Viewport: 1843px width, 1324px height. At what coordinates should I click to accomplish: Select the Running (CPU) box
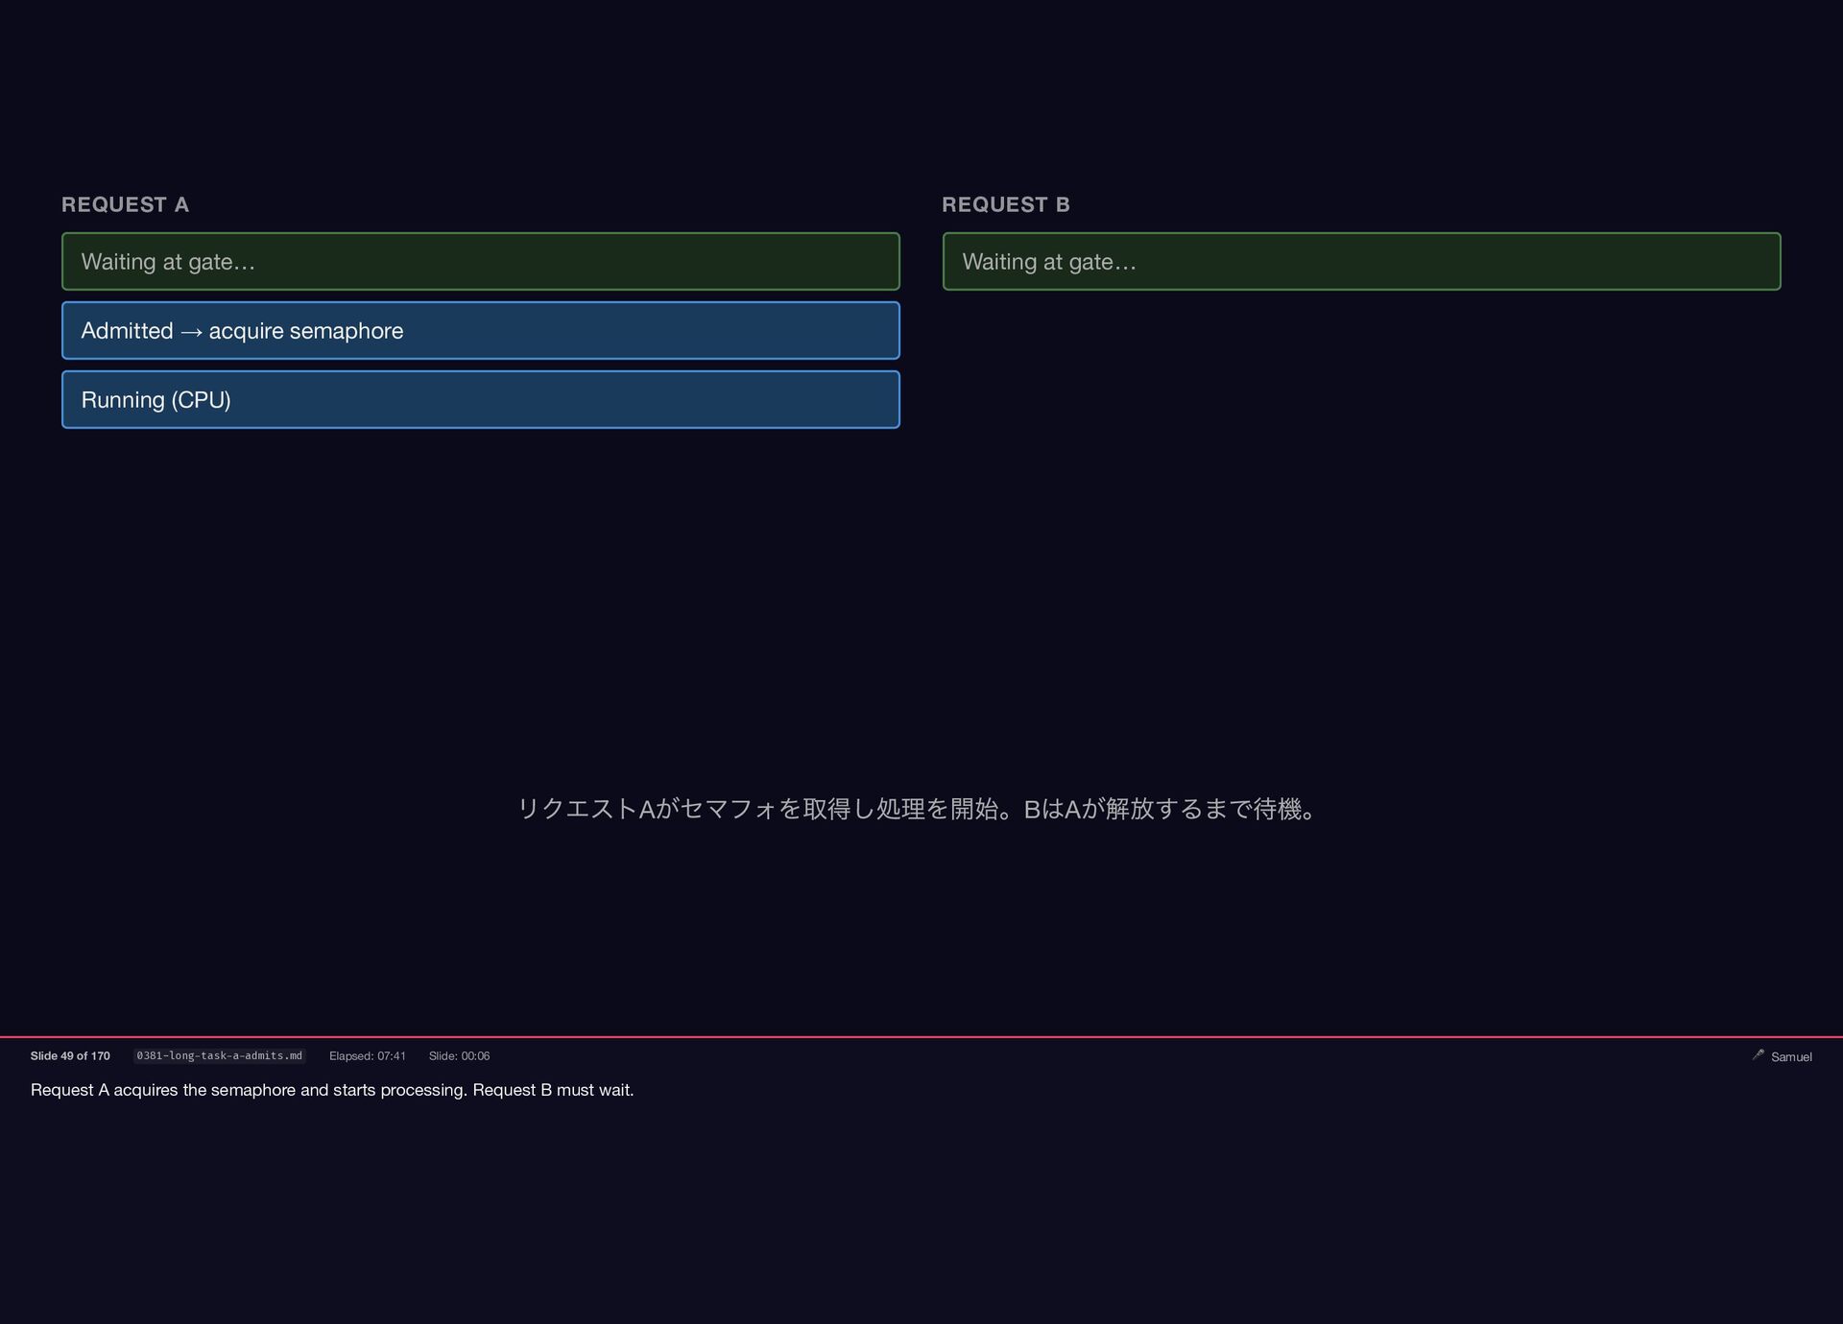tap(480, 399)
